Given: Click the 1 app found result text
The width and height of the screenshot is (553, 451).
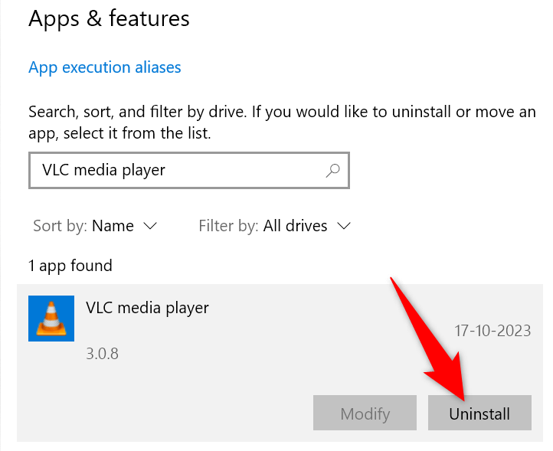Looking at the screenshot, I should (x=70, y=266).
